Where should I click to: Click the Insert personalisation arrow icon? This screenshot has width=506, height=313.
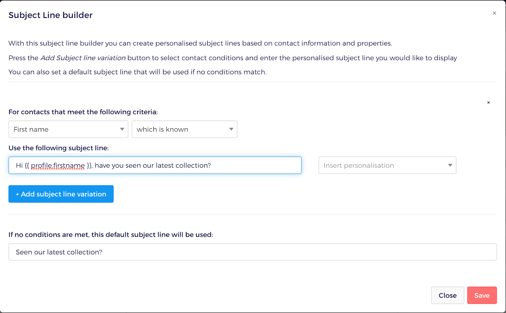(450, 165)
